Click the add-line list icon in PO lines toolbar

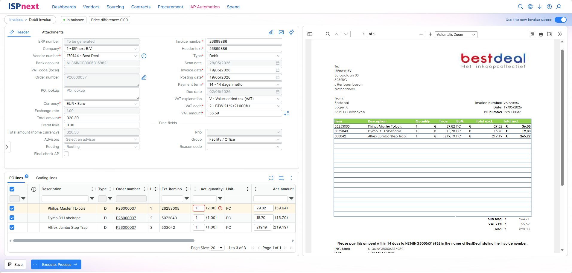(x=281, y=178)
